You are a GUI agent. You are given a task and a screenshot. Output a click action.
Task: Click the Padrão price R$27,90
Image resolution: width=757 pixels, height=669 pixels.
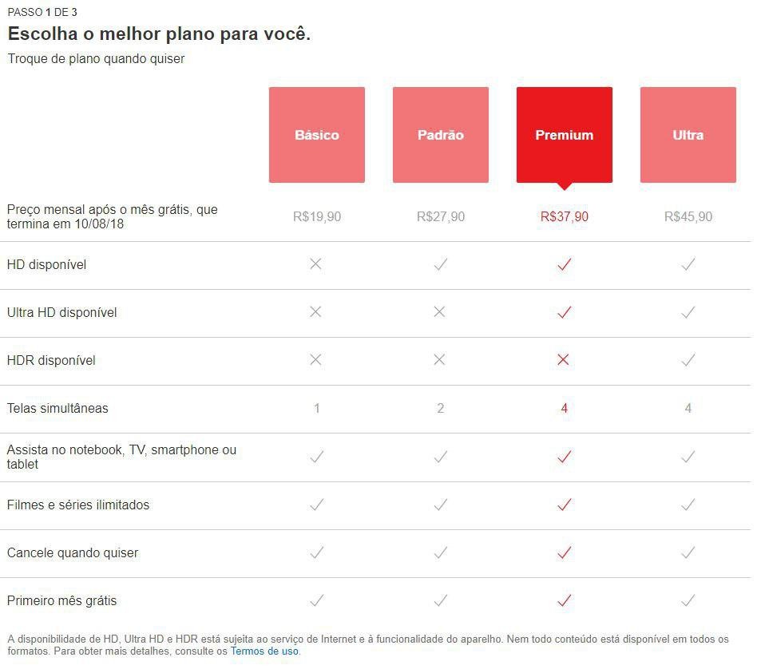point(441,216)
